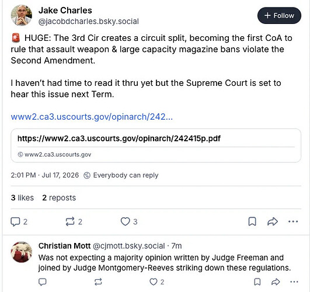View the 3 likes list
The image size is (310, 292).
(x=22, y=197)
